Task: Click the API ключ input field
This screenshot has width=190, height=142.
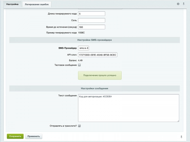Action: pos(98,55)
